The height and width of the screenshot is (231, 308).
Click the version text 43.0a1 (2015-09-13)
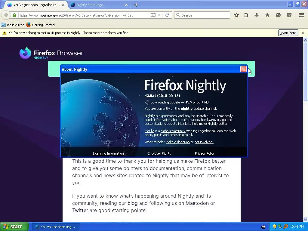[162, 96]
